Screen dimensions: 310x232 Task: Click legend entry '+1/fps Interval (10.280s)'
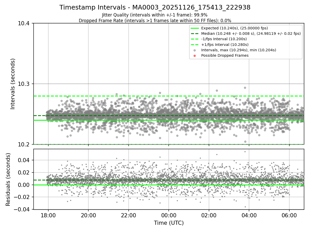click(225, 45)
